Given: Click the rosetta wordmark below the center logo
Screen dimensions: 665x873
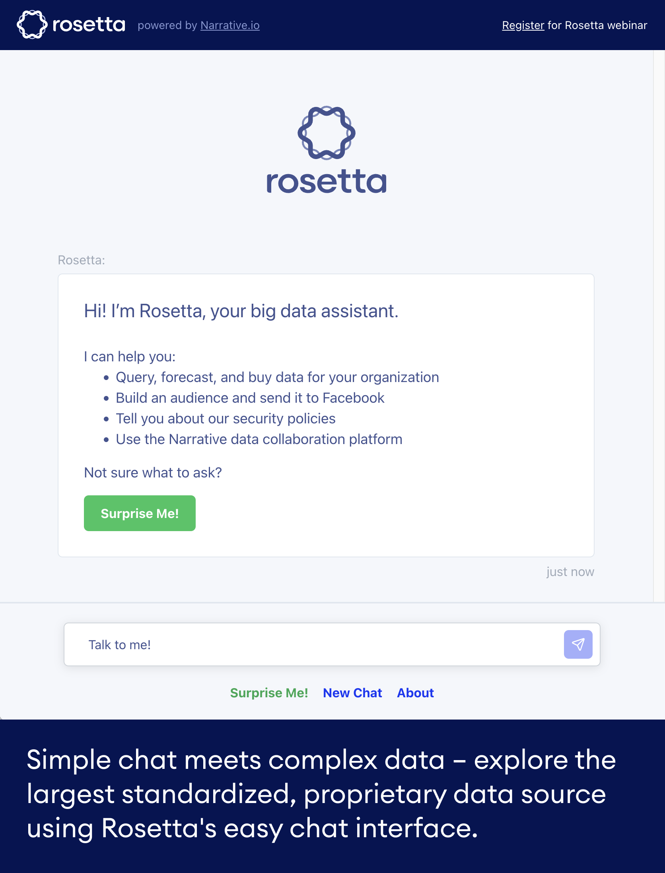Looking at the screenshot, I should pos(326,181).
